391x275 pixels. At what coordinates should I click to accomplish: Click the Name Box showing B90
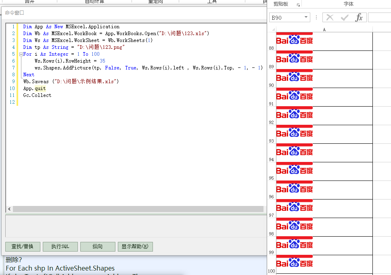click(286, 17)
